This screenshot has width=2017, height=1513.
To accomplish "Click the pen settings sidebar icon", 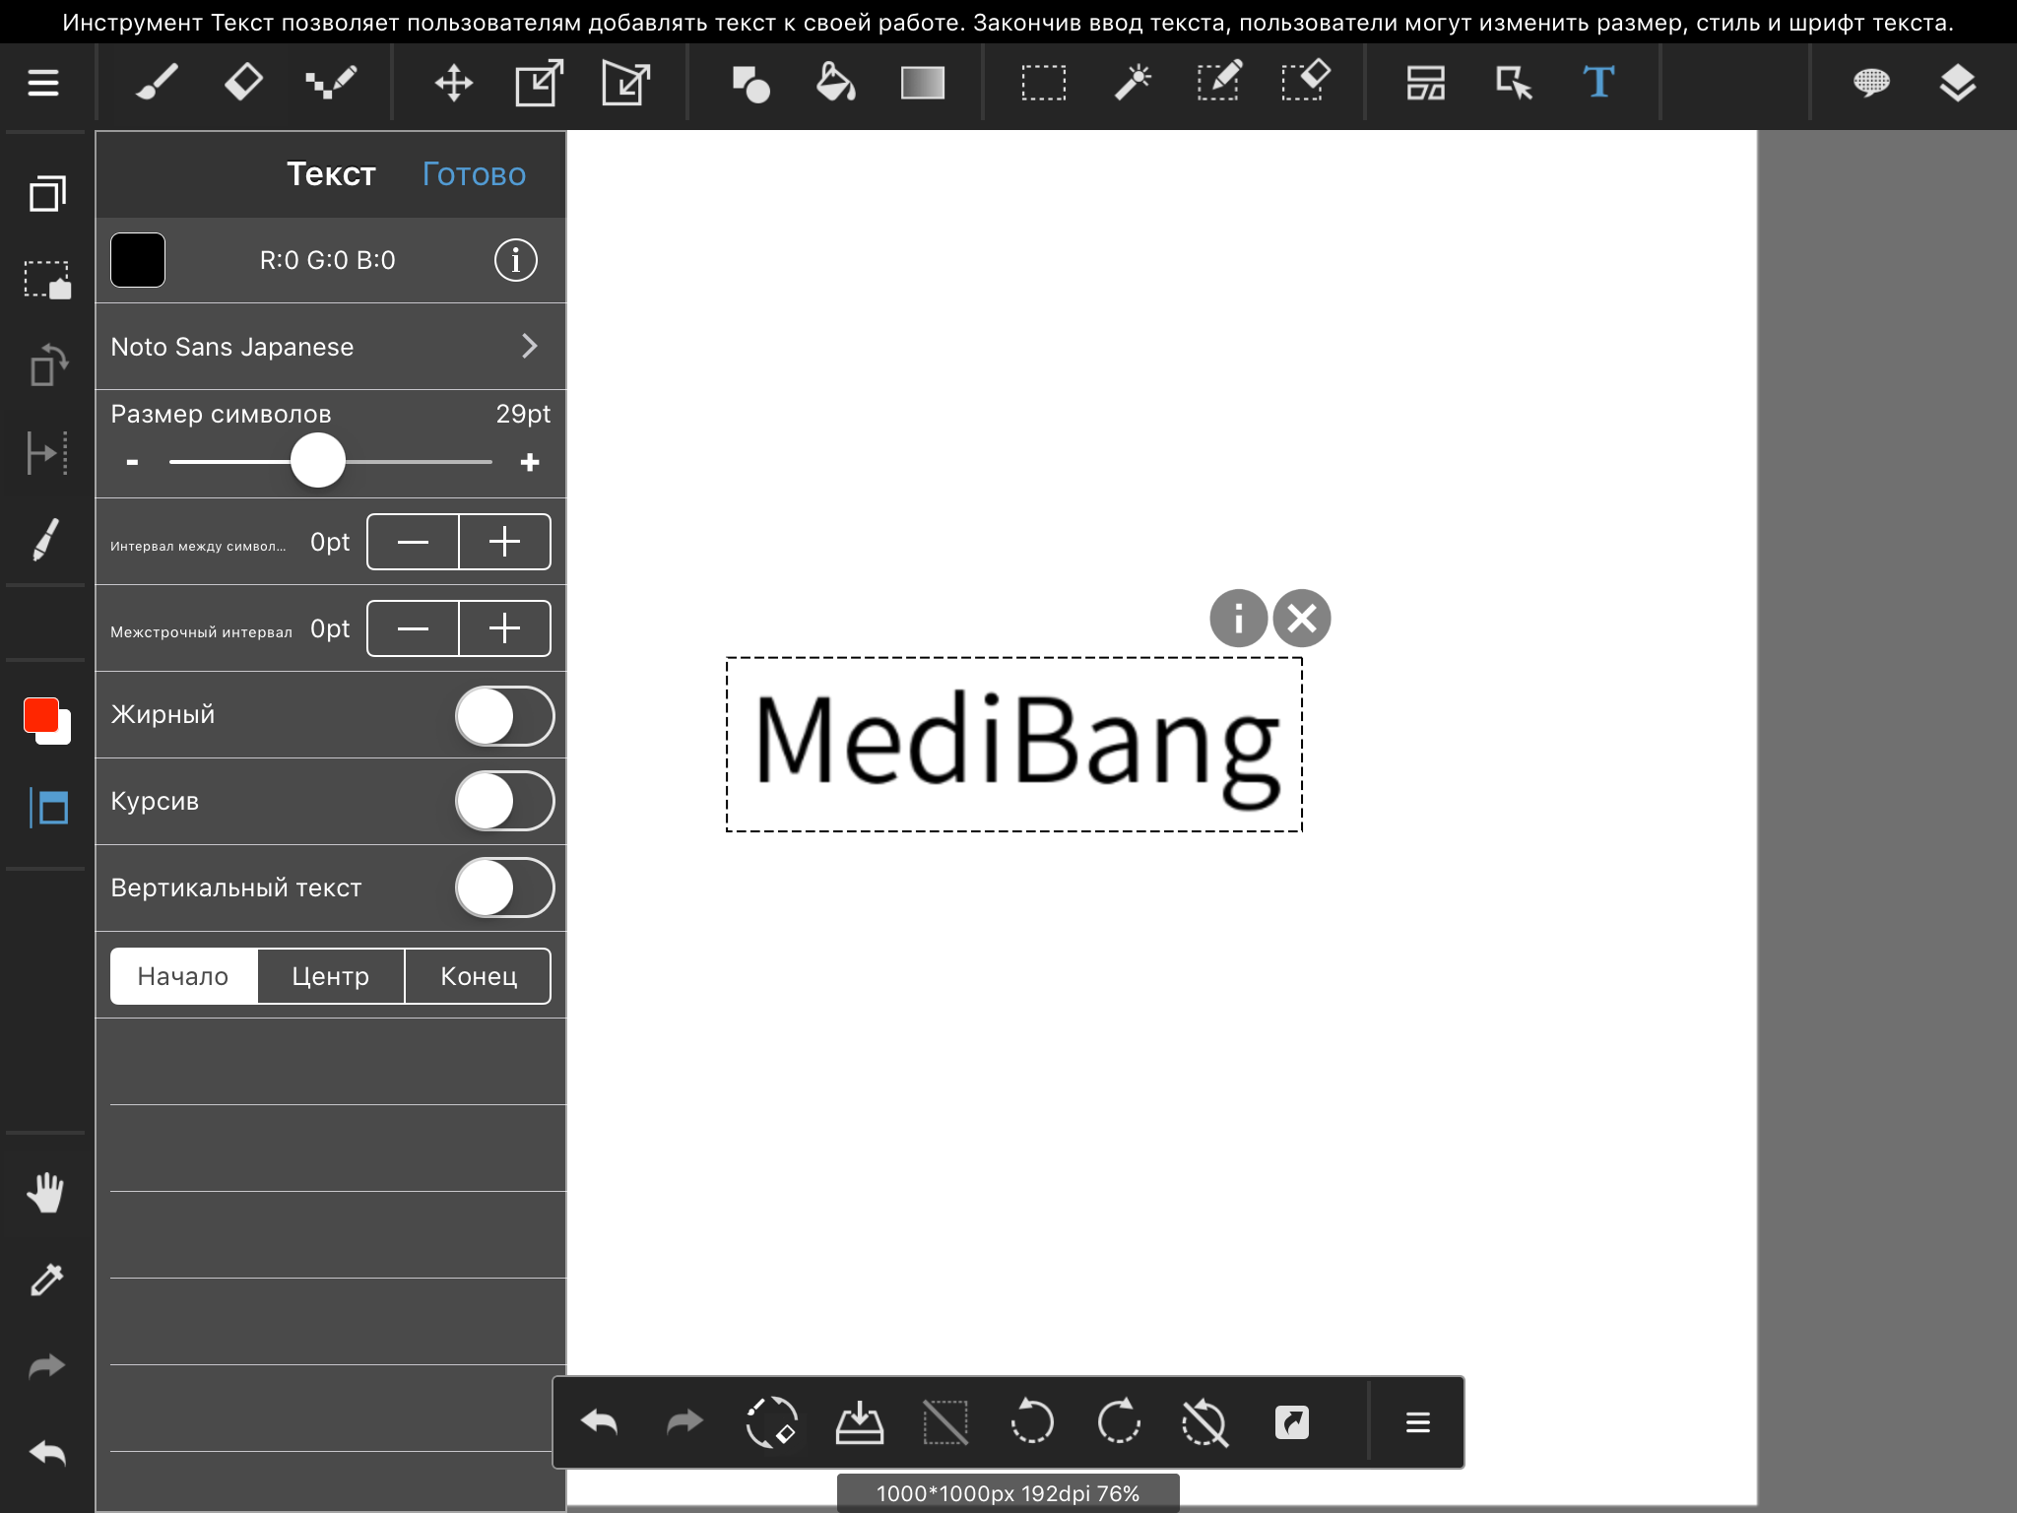I will coord(45,539).
